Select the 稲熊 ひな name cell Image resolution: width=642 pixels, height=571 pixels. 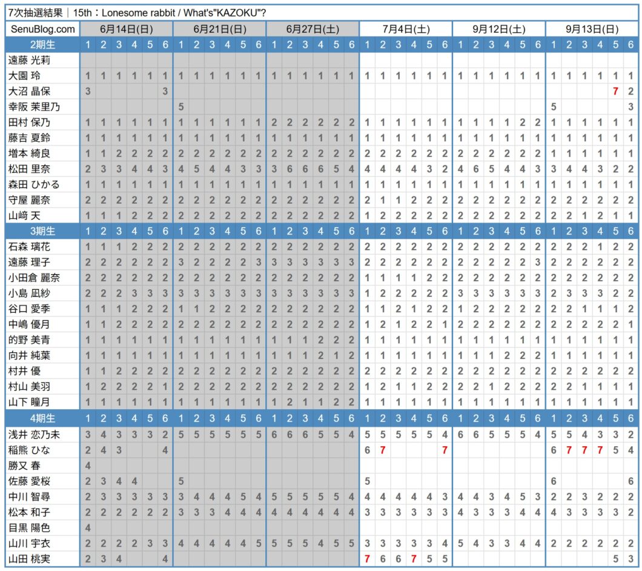(42, 450)
